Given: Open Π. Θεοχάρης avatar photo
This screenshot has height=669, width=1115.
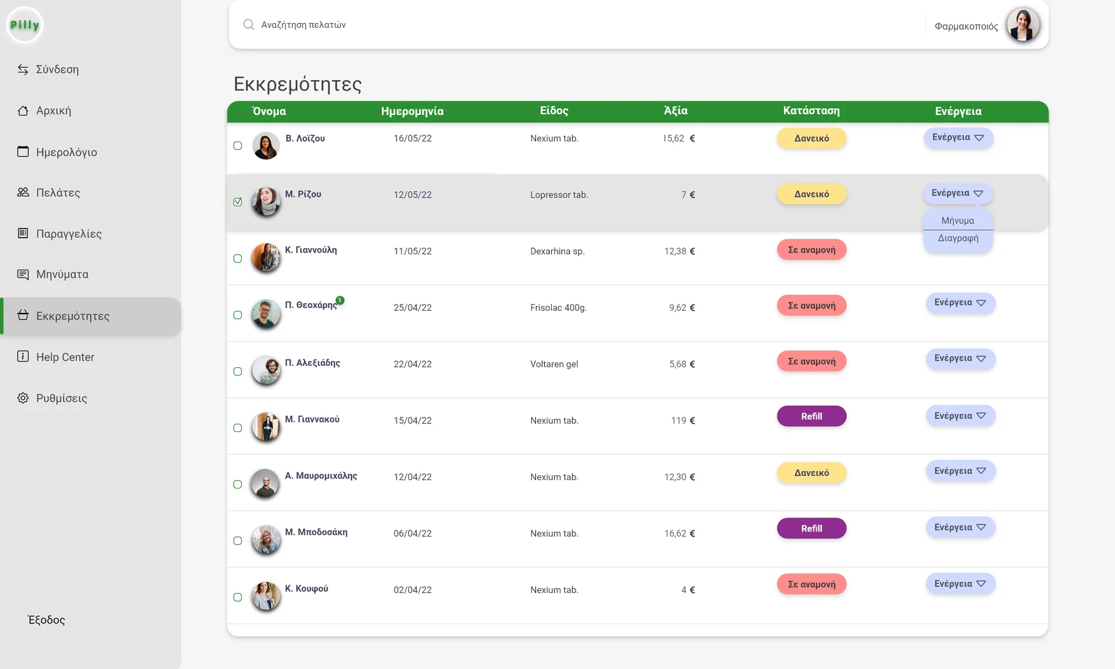Looking at the screenshot, I should click(x=266, y=314).
